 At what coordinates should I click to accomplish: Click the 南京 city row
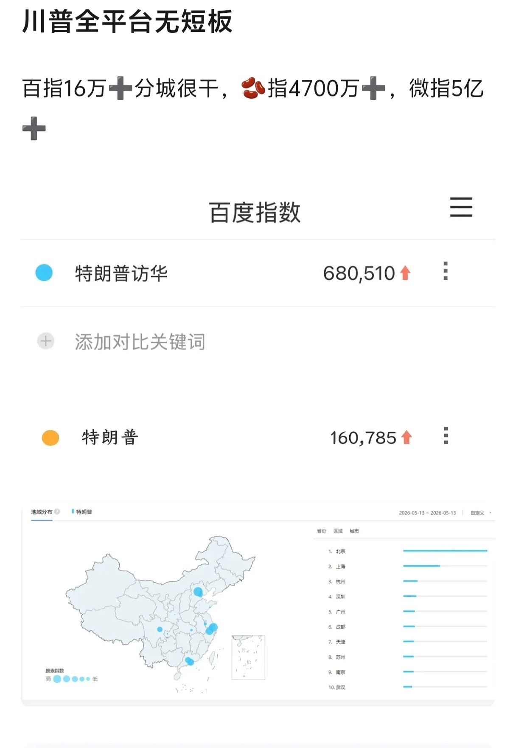[407, 672]
